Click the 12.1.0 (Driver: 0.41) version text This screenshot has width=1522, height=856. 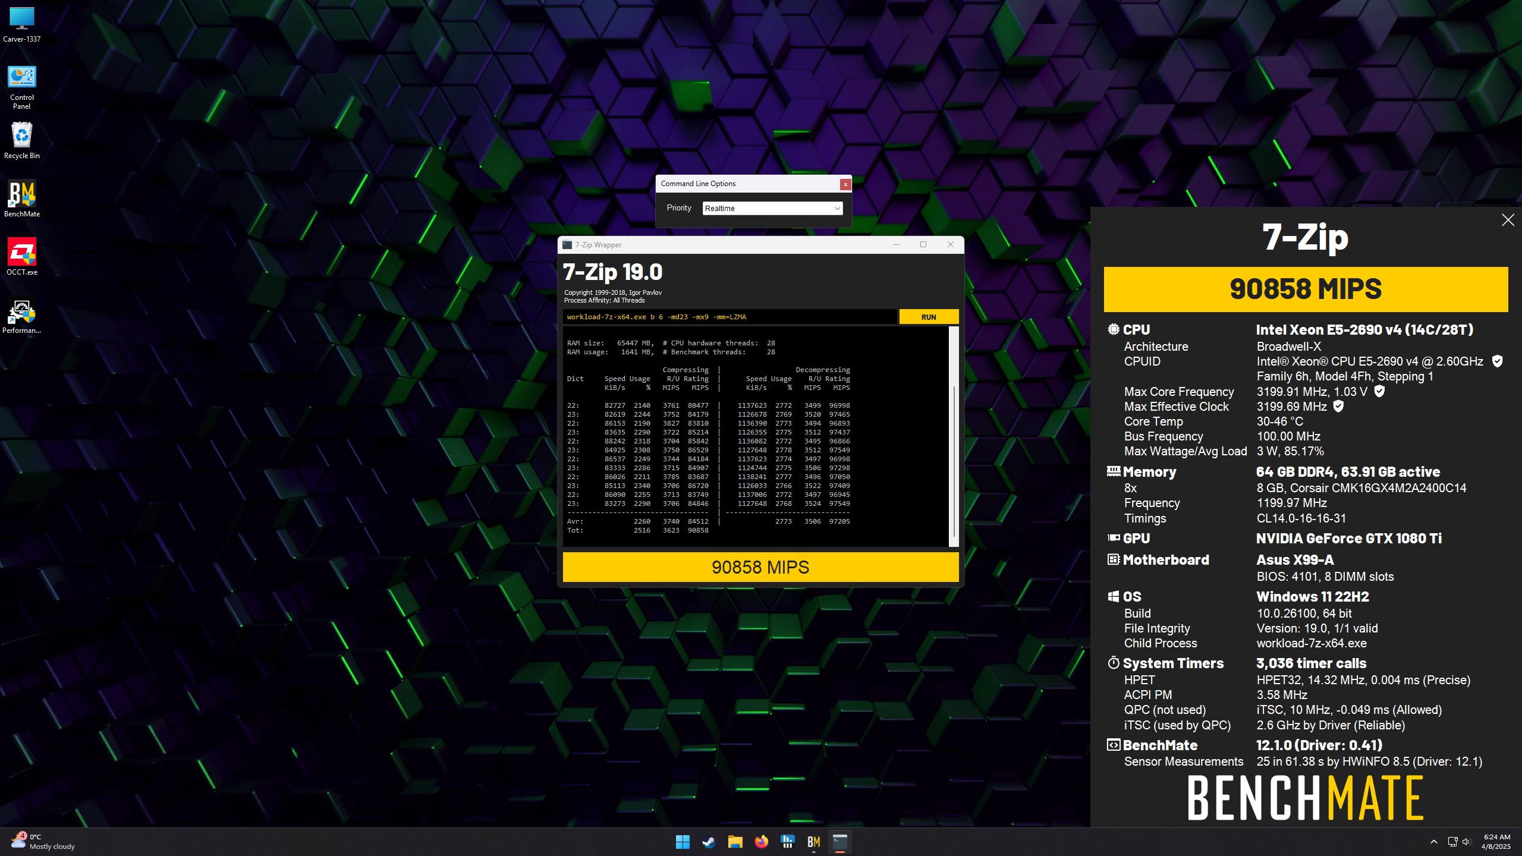point(1319,745)
